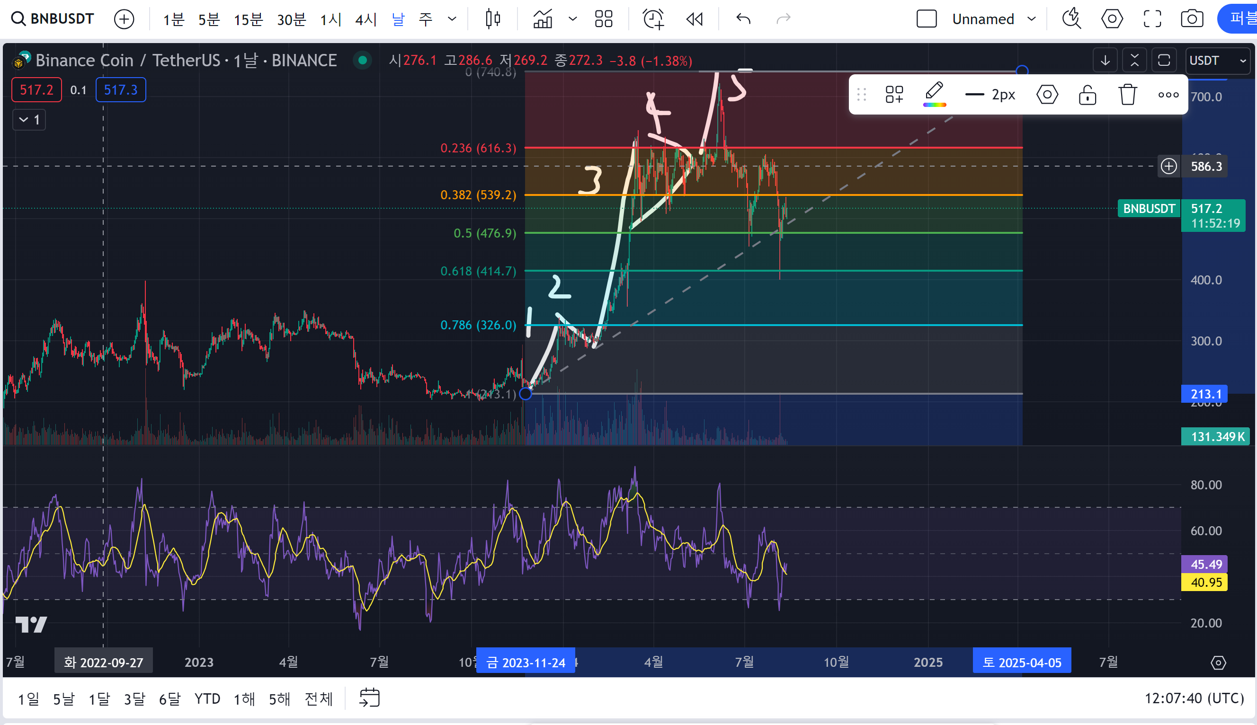Enter fullscreen mode
Image resolution: width=1257 pixels, height=725 pixels.
1152,19
